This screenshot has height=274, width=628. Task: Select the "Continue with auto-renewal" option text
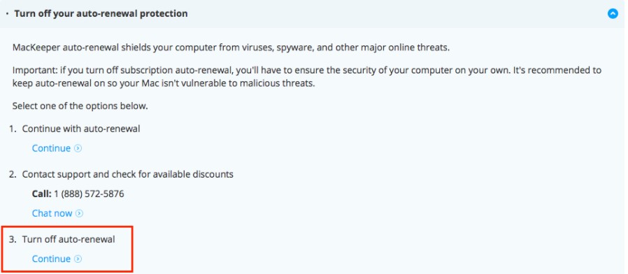coord(81,129)
